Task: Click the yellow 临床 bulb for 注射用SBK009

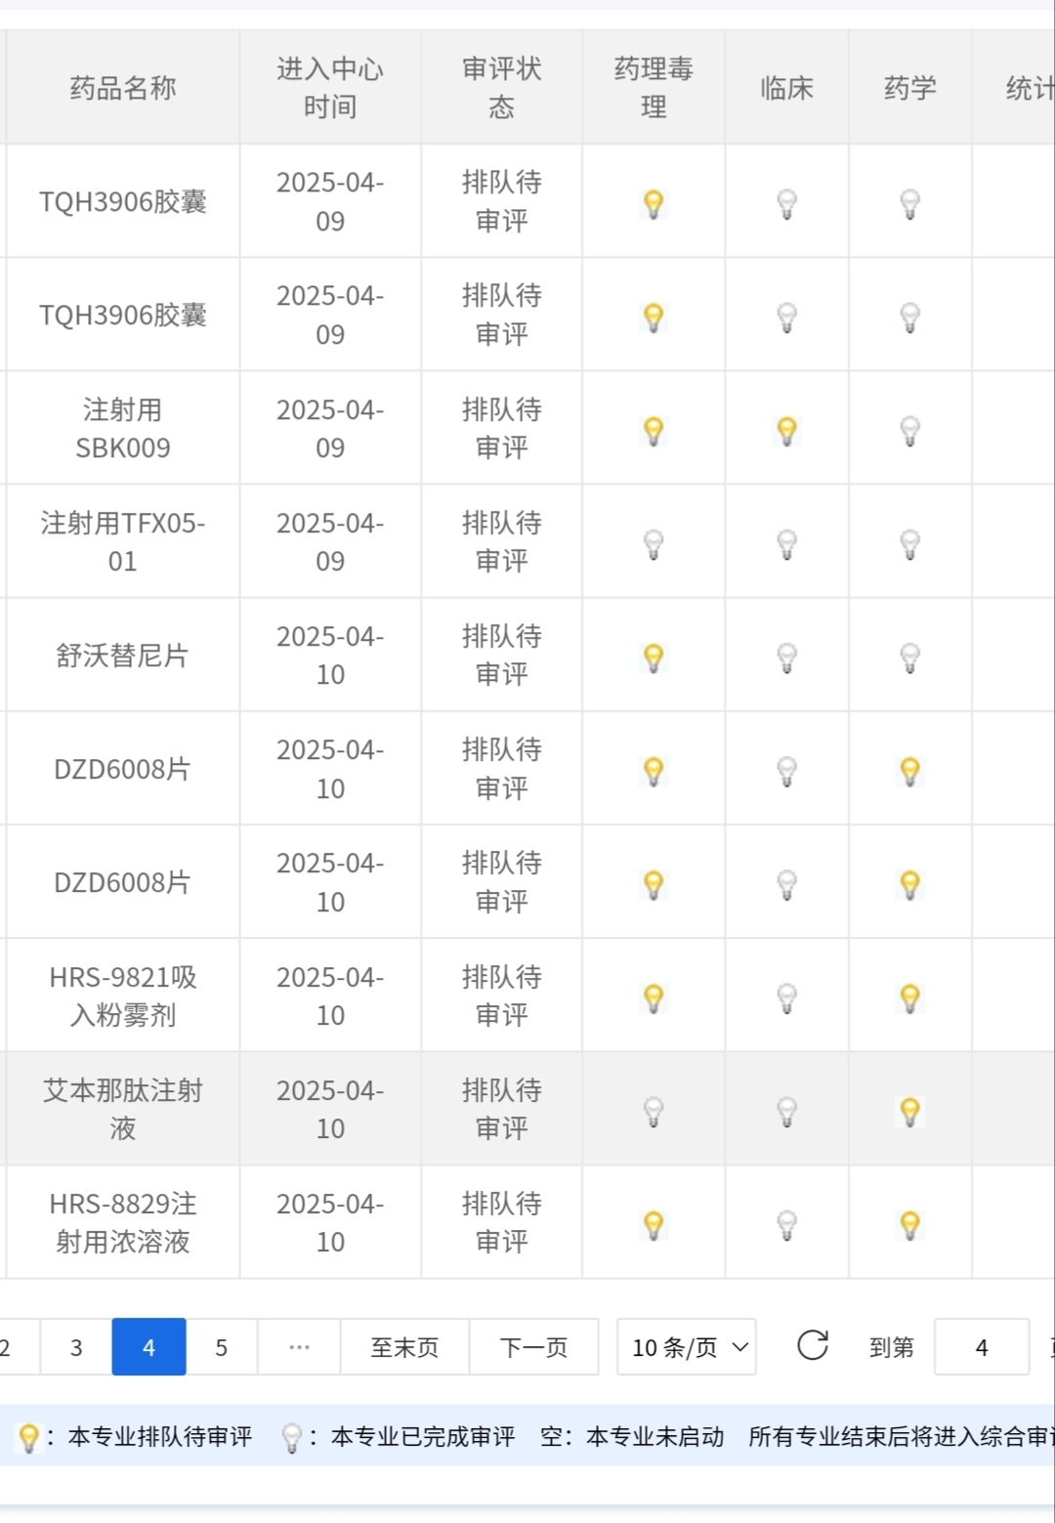Action: pos(786,430)
